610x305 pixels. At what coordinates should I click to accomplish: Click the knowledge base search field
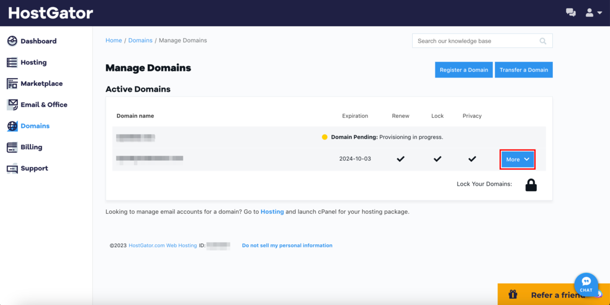(x=475, y=41)
